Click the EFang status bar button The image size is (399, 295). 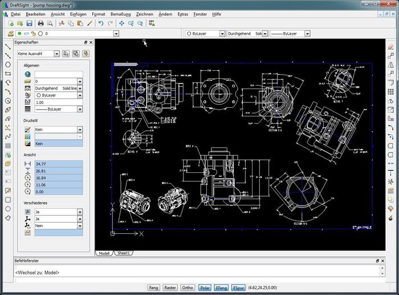point(221,288)
